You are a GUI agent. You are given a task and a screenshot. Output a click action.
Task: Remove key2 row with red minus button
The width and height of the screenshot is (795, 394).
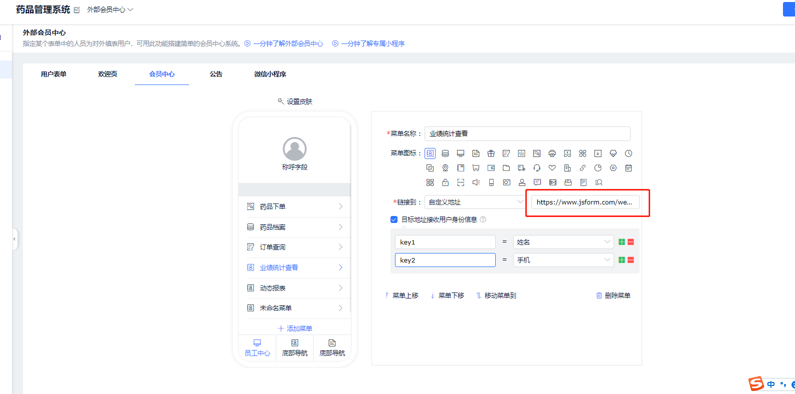tap(631, 260)
